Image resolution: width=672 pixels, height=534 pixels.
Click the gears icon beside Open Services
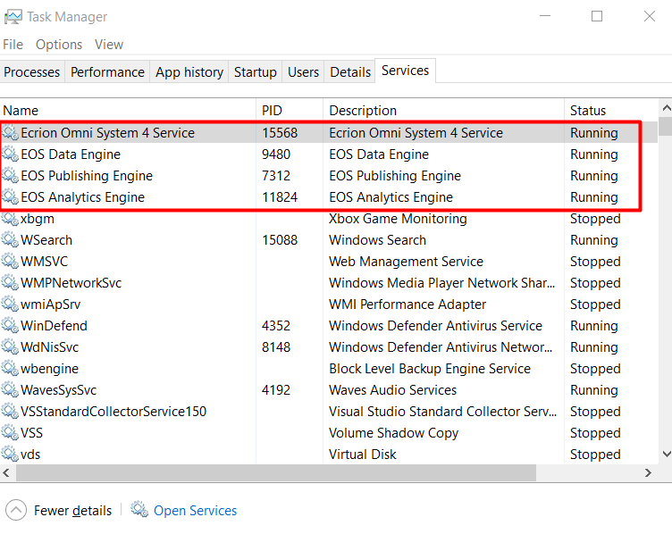tap(139, 510)
